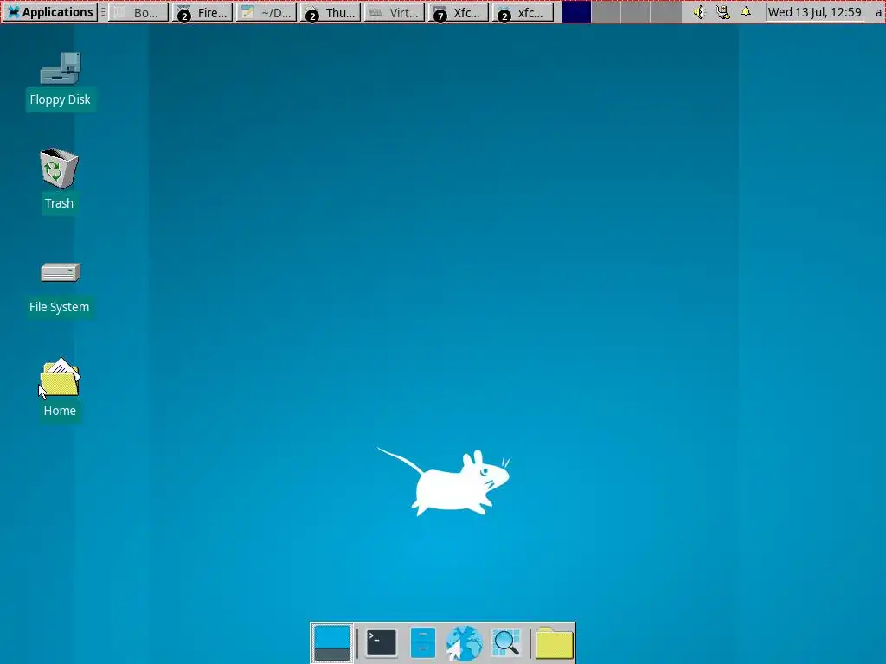This screenshot has height=664, width=886.
Task: Switch to the 'Bo...' taskbar window
Action: coord(138,12)
